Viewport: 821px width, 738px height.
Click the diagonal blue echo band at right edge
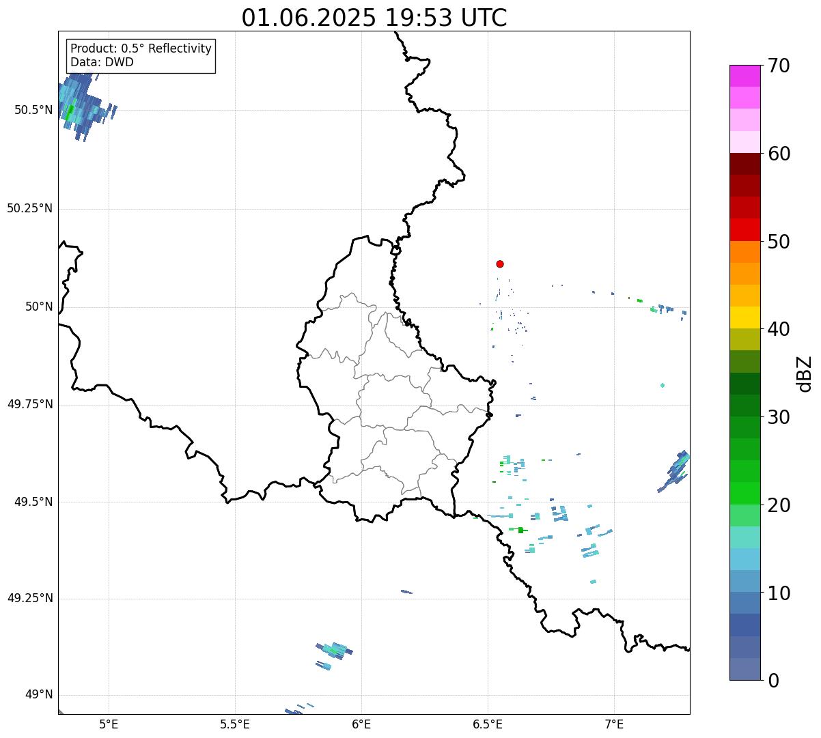pyautogui.click(x=675, y=471)
